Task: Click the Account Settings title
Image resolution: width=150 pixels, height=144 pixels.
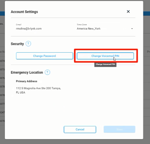Action: pyautogui.click(x=24, y=12)
